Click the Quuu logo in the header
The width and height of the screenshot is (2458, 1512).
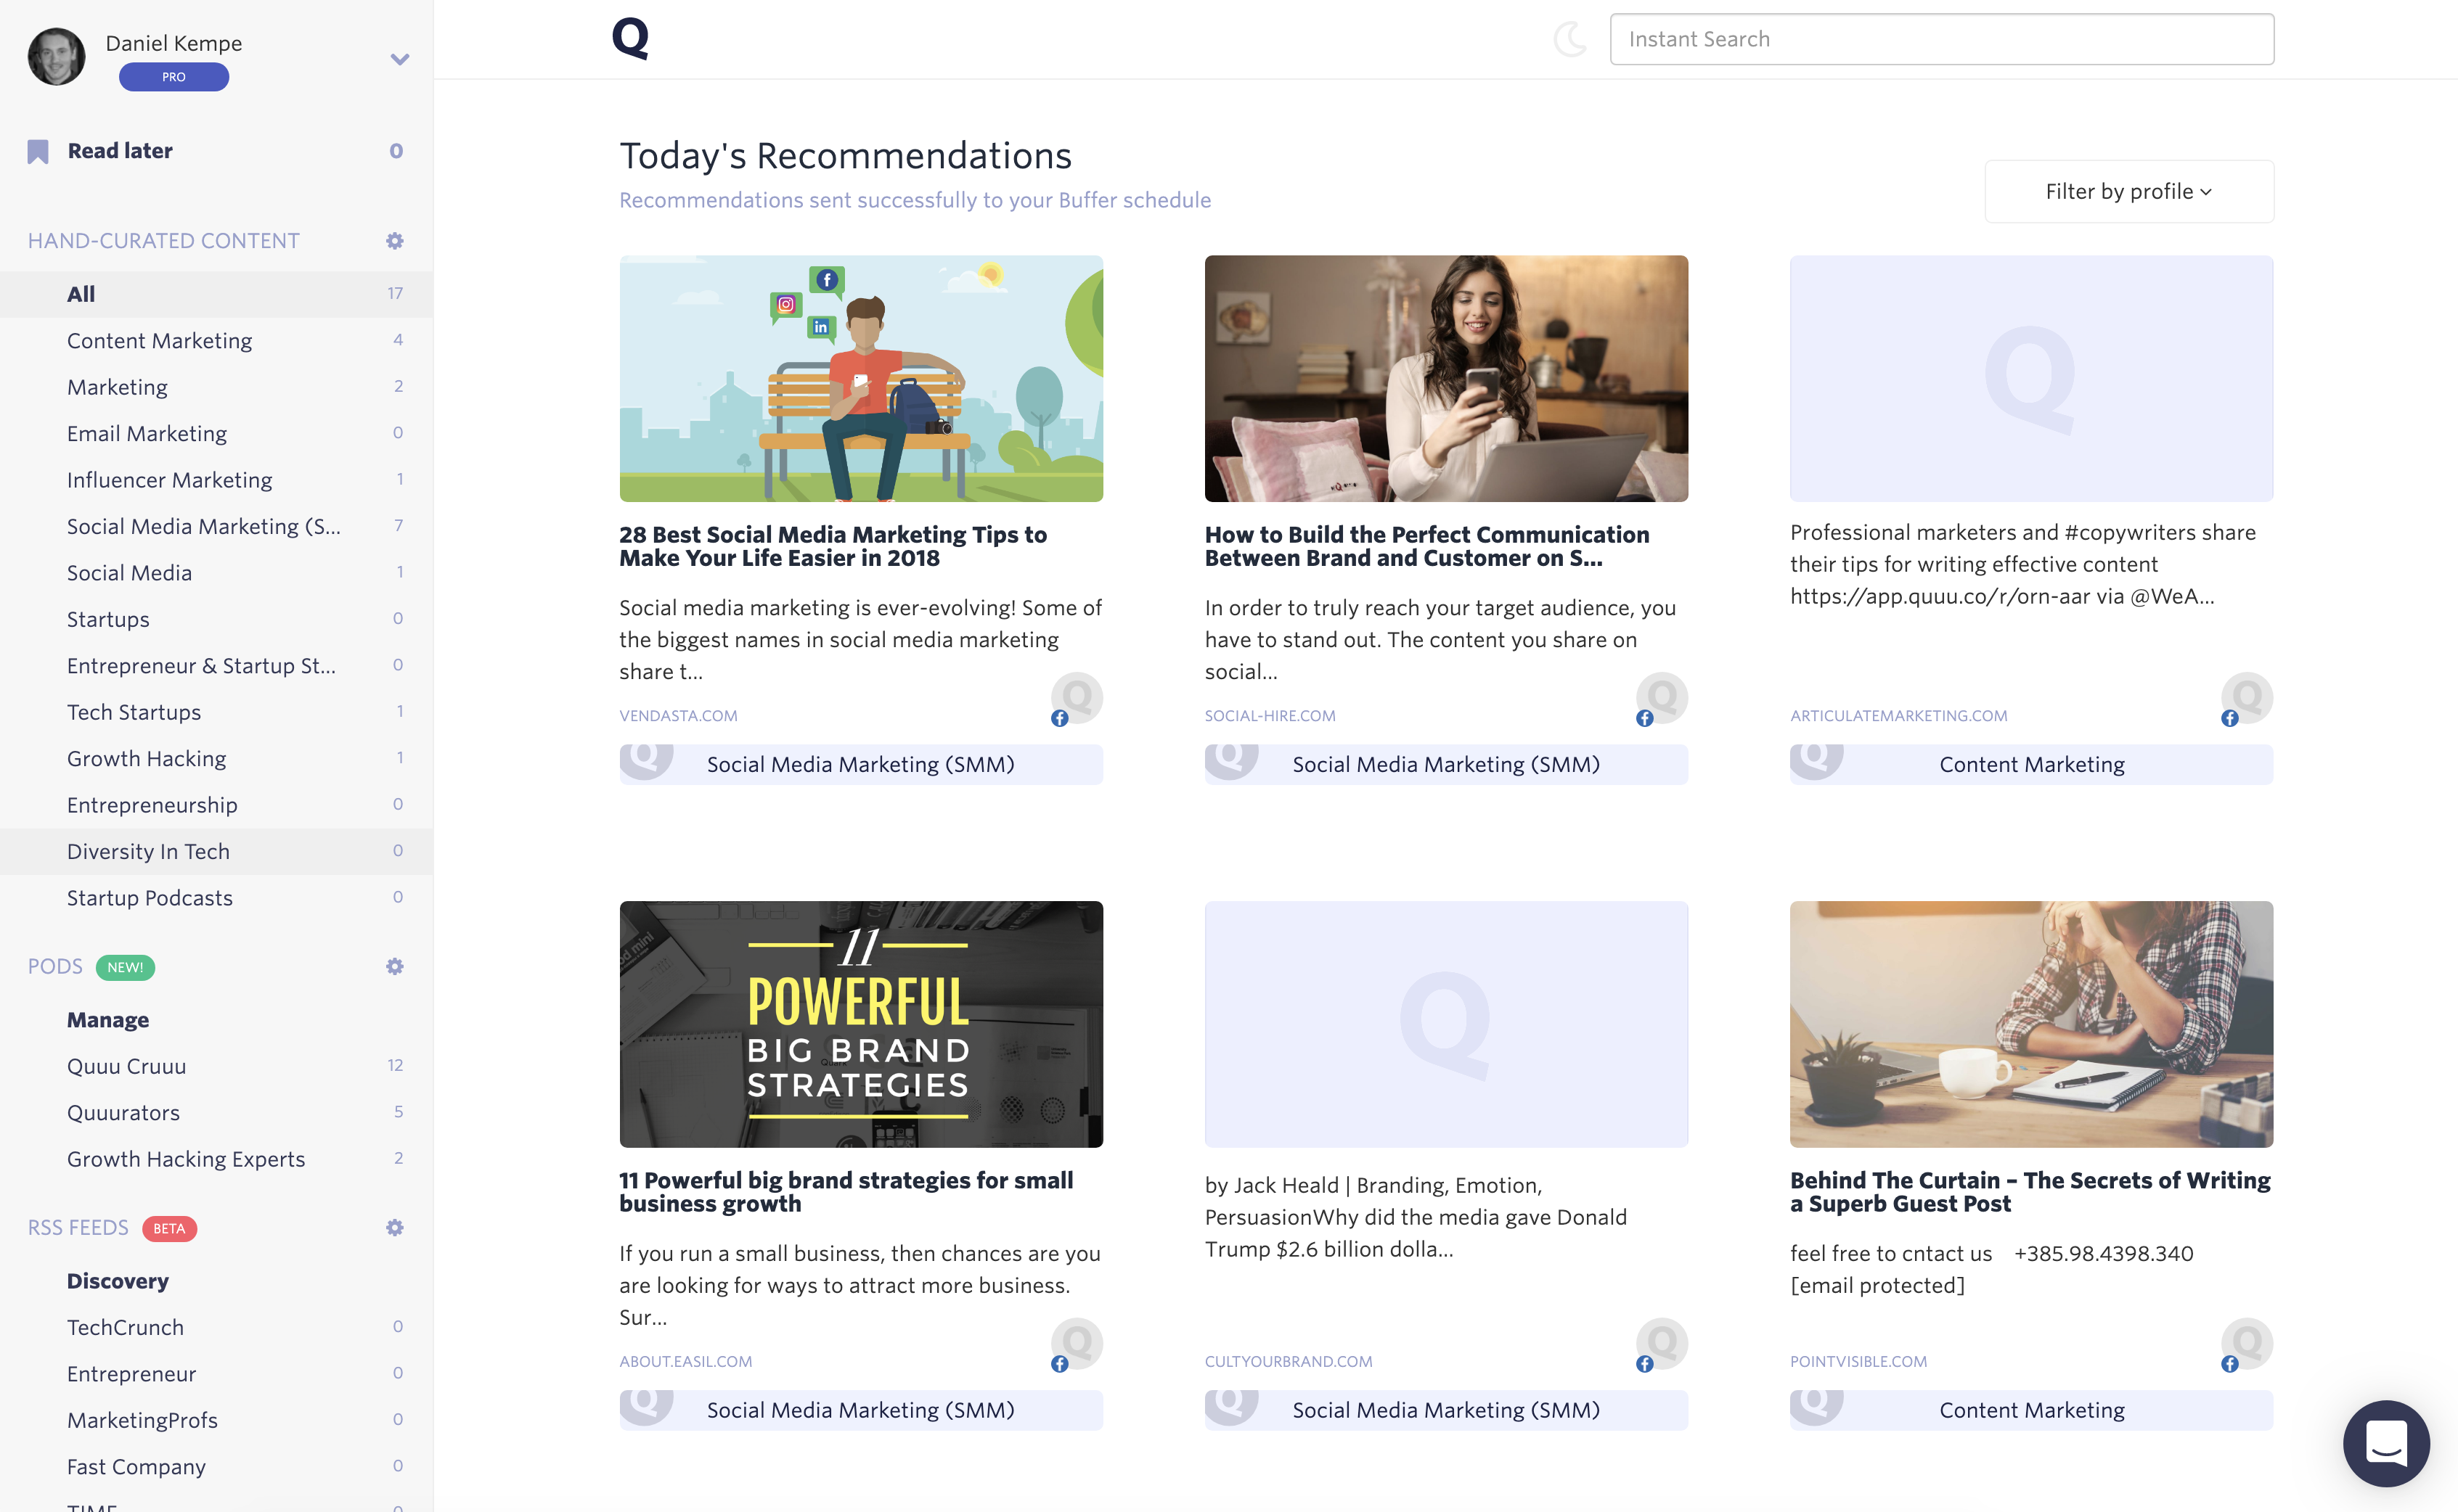[629, 38]
